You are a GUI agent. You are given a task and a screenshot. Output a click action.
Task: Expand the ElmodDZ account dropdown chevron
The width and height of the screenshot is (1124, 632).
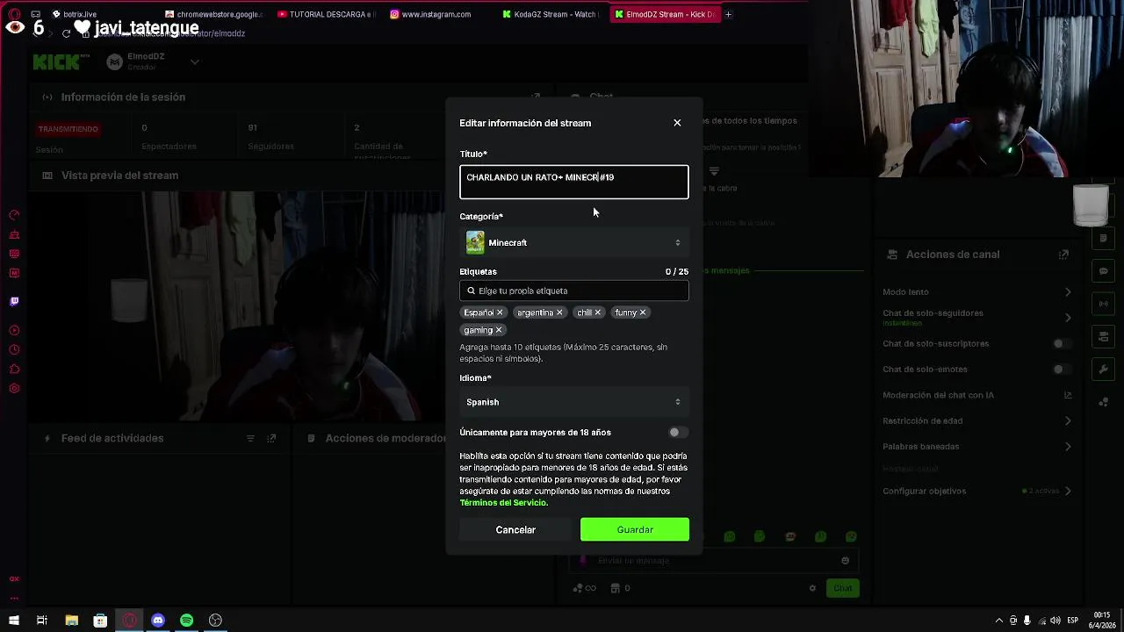(195, 61)
